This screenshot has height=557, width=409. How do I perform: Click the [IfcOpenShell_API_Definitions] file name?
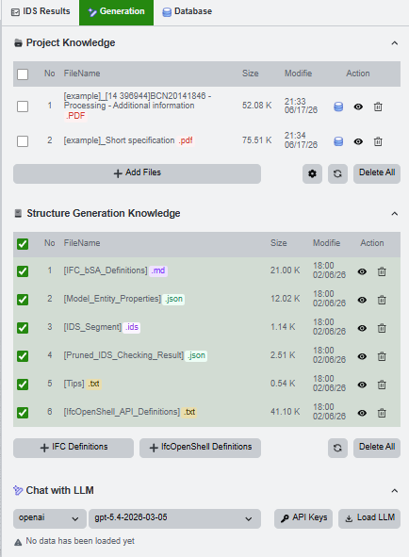[122, 411]
